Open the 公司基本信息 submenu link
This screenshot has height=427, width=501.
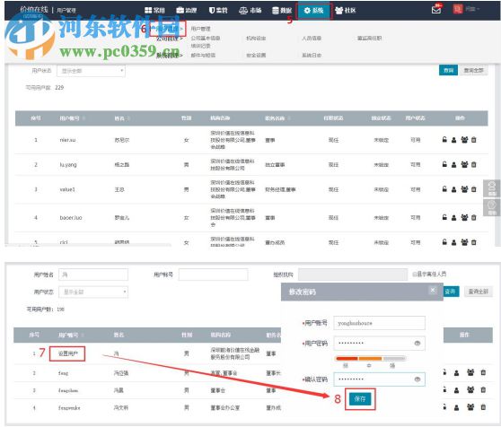(x=206, y=38)
